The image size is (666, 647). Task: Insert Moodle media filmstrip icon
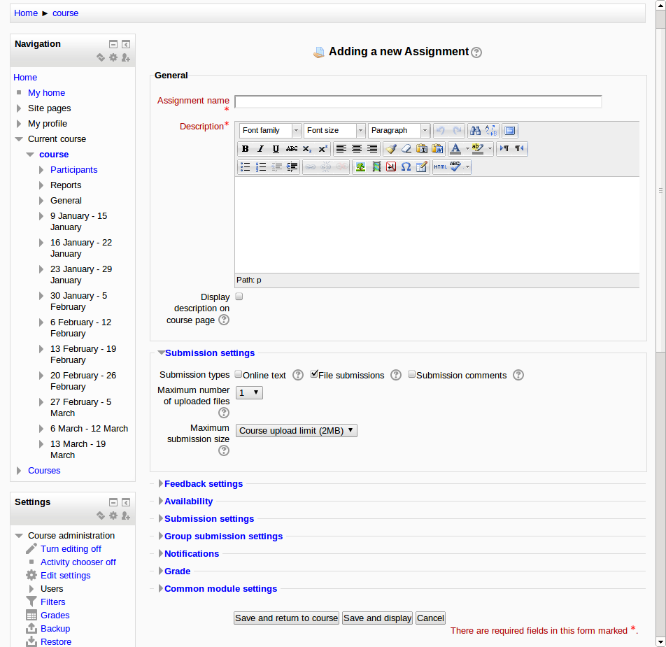[376, 167]
